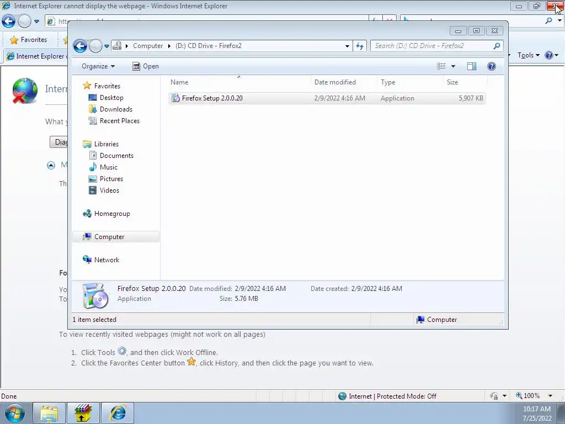This screenshot has height=424, width=565.
Task: Open Windows Explorer from taskbar
Action: 49,413
